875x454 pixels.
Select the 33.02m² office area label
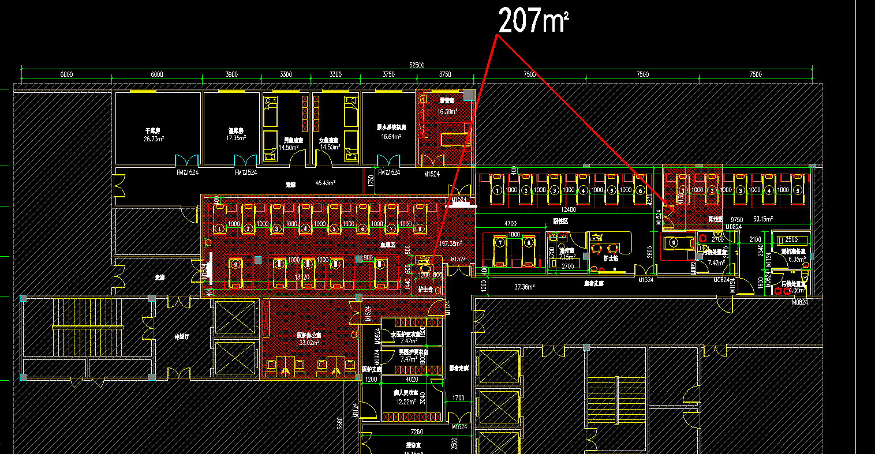(x=311, y=343)
